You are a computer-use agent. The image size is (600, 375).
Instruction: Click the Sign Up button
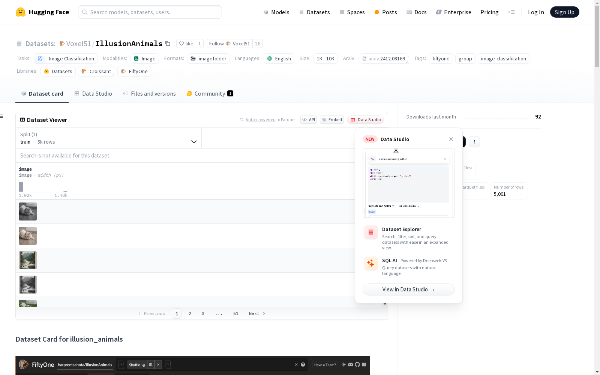[x=564, y=12]
